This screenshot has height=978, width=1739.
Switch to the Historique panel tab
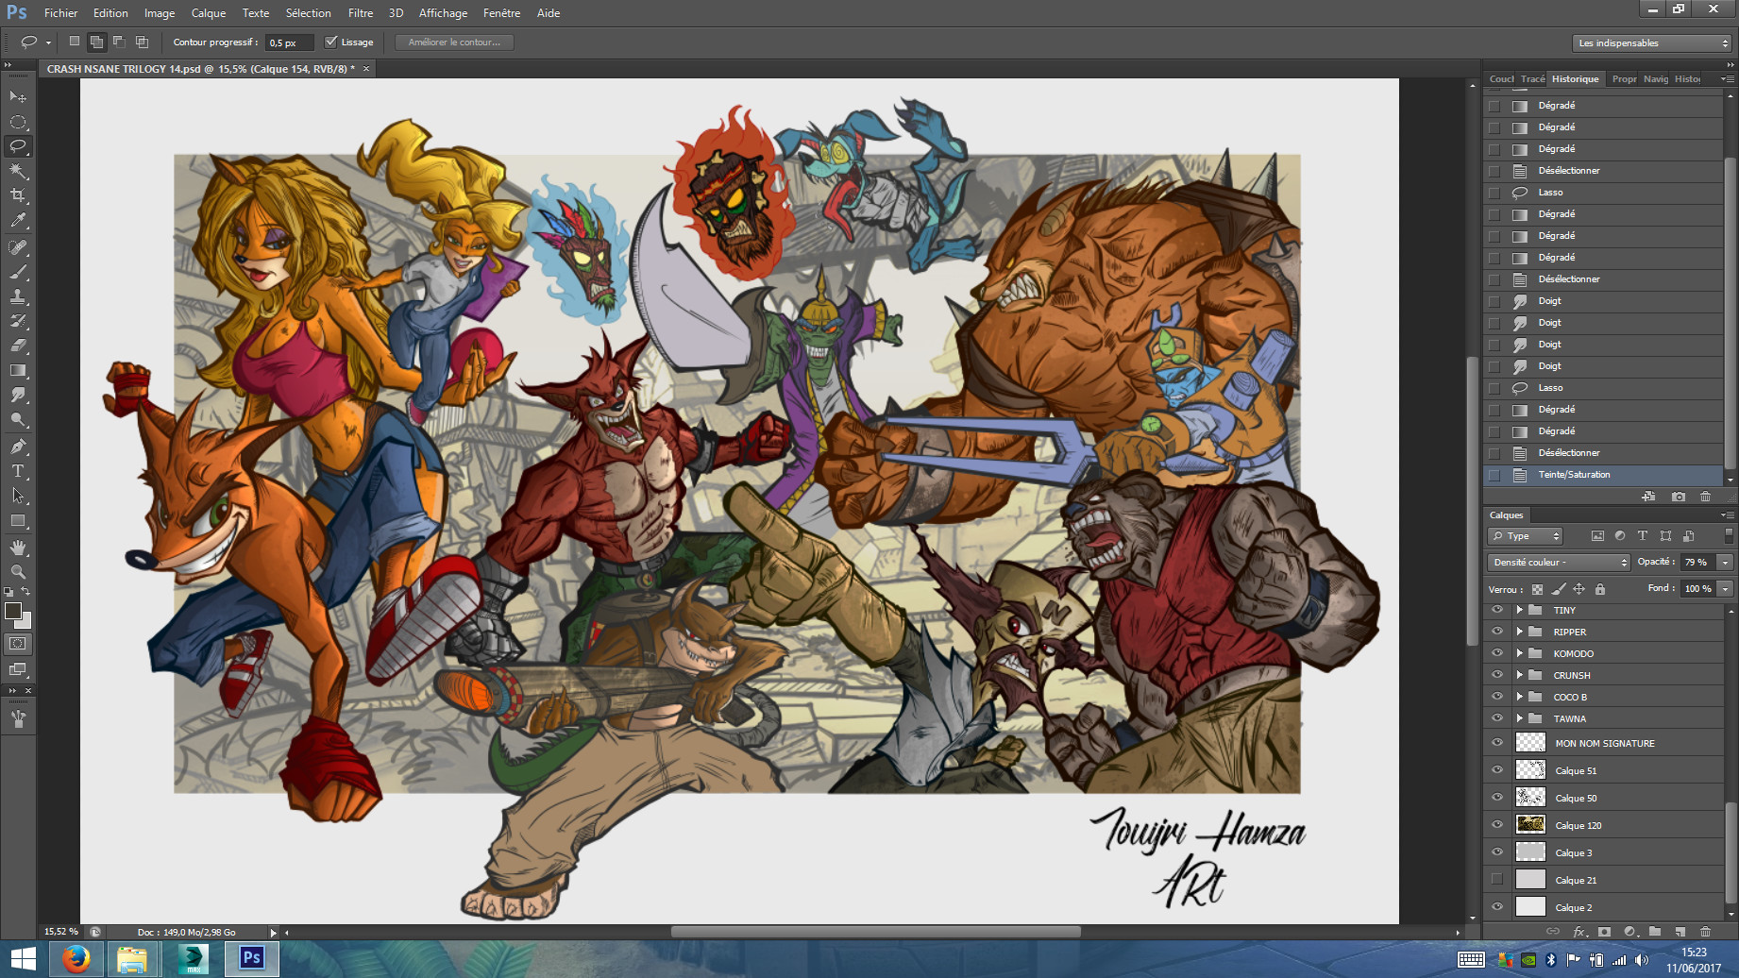click(1576, 79)
